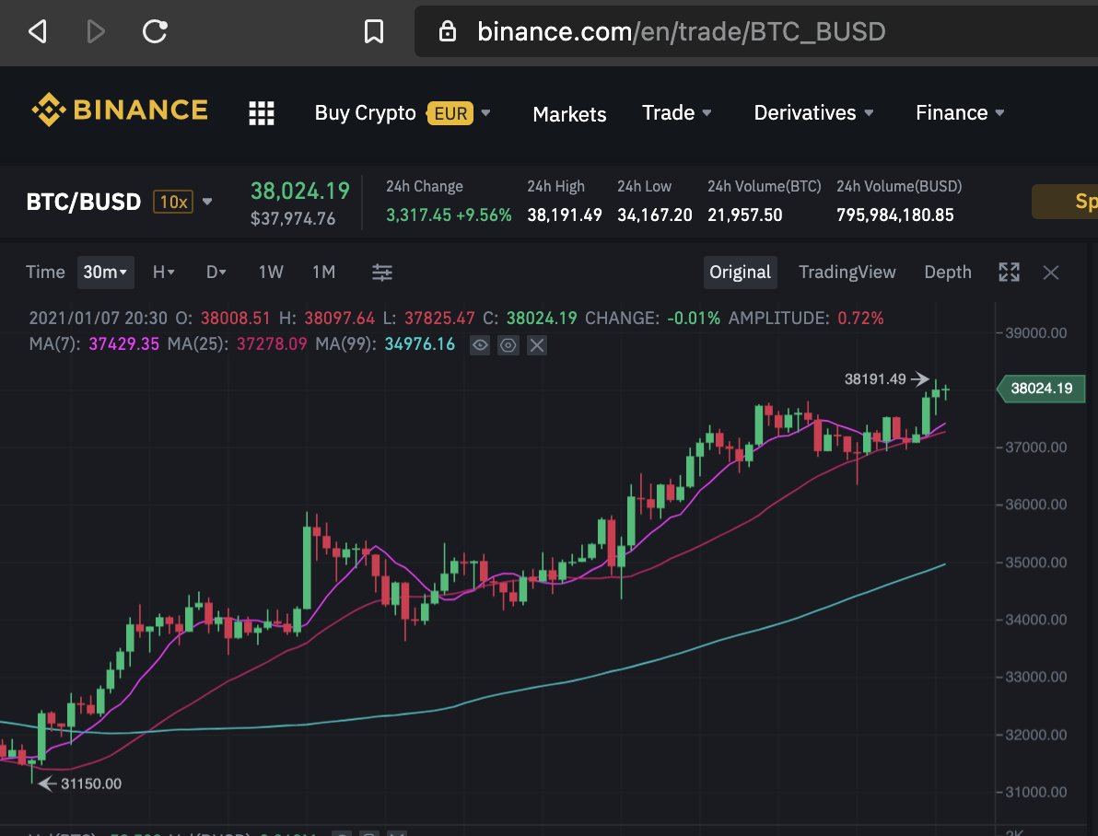
Task: Click the 24h Change value +9.56%
Action: pos(484,215)
